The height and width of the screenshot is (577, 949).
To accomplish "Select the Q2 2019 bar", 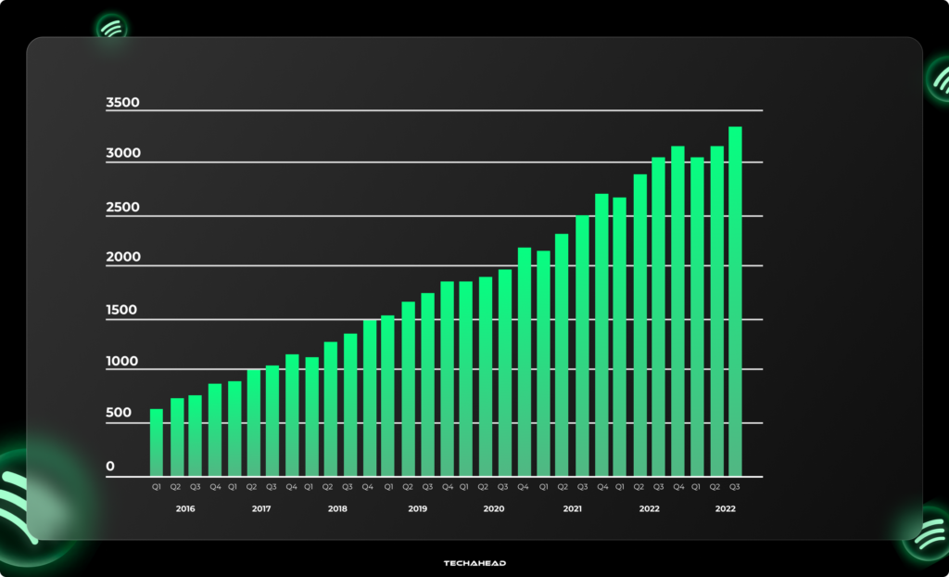I will coord(409,389).
